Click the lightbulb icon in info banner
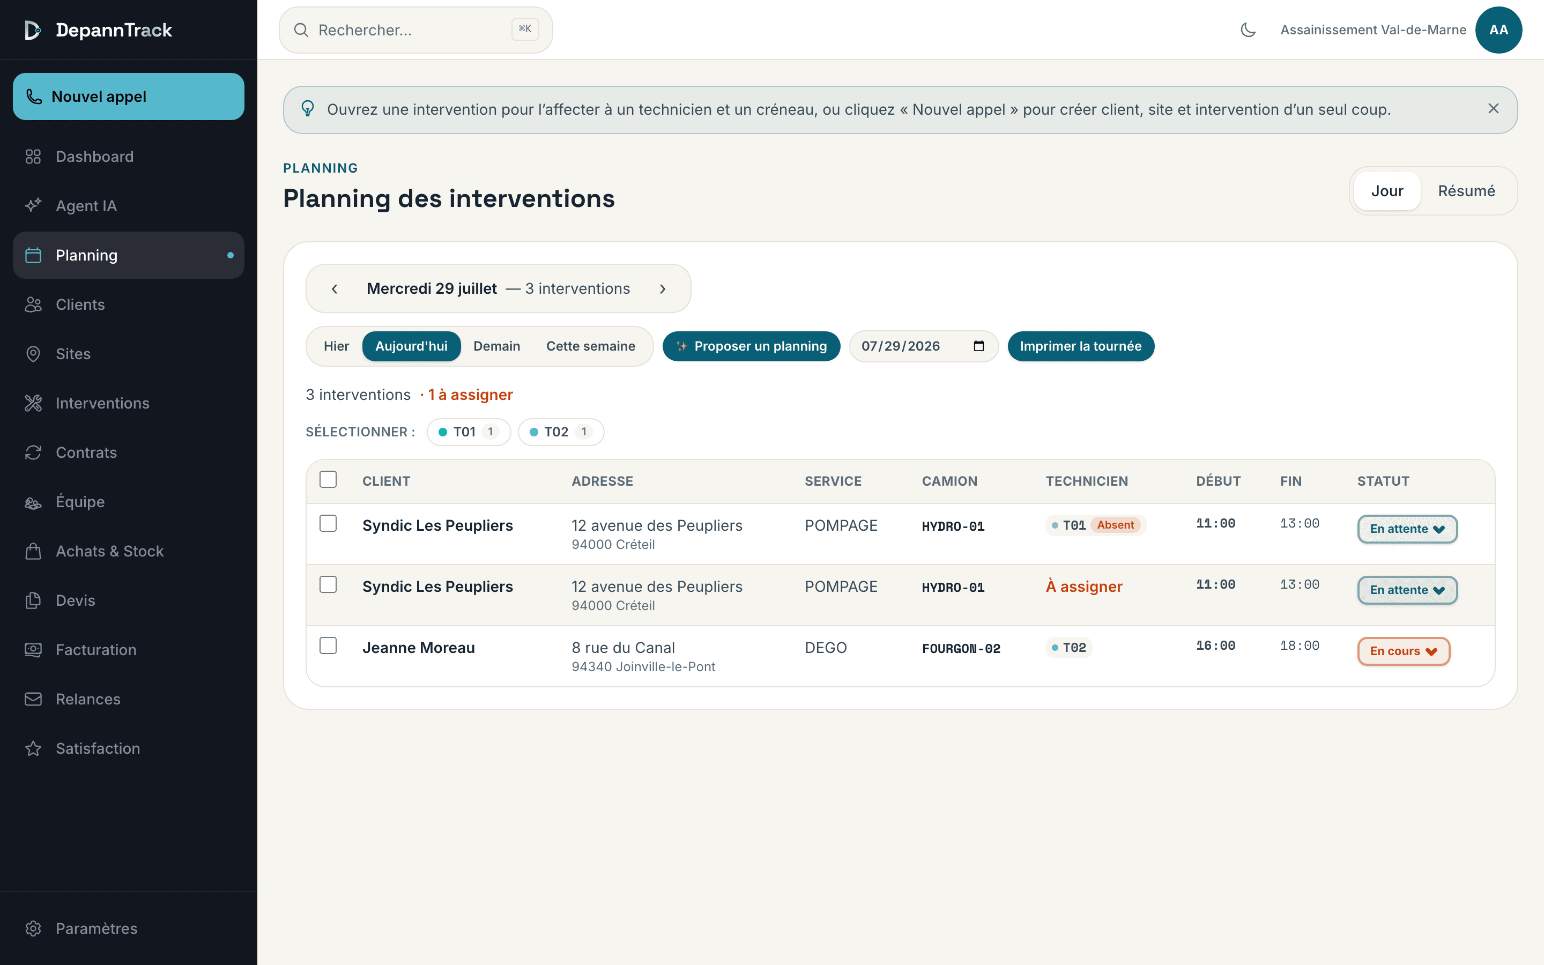 (308, 109)
